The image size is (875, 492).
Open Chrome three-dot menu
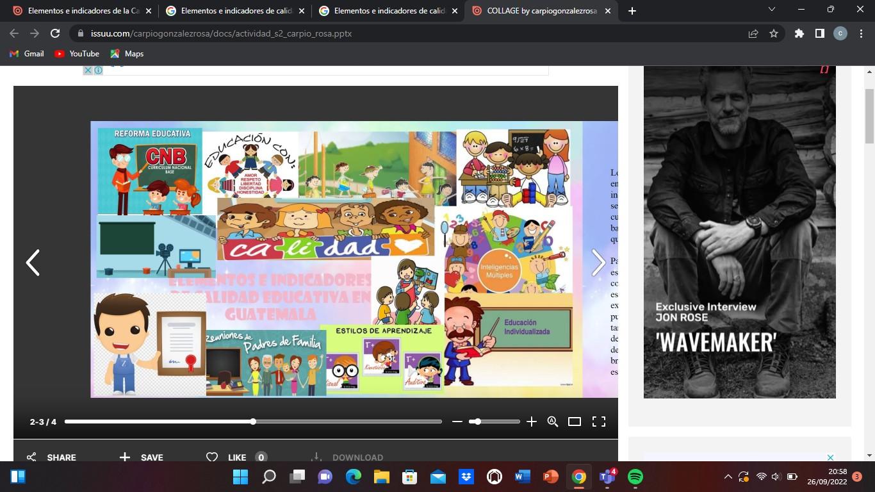point(860,34)
